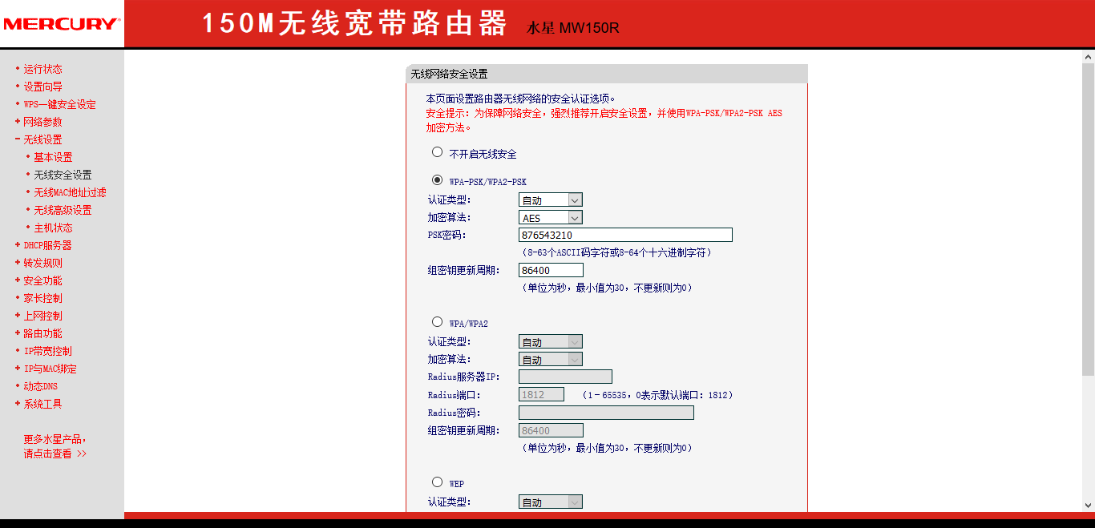Click the 8-63个ASCII码字符 hint text

coord(616,252)
